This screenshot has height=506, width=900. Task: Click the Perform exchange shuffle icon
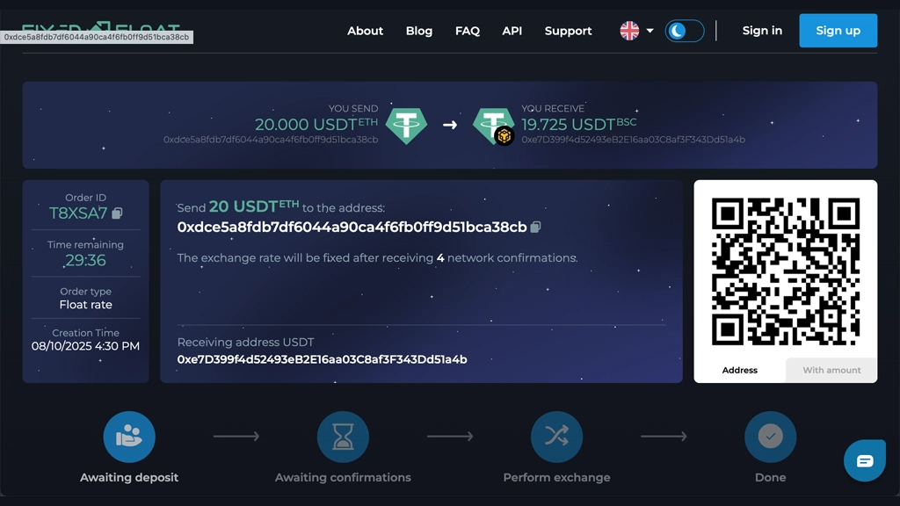click(x=556, y=437)
